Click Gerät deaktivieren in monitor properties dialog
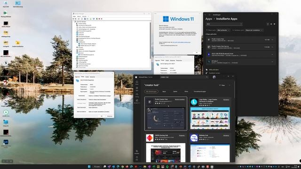 (x=81, y=108)
